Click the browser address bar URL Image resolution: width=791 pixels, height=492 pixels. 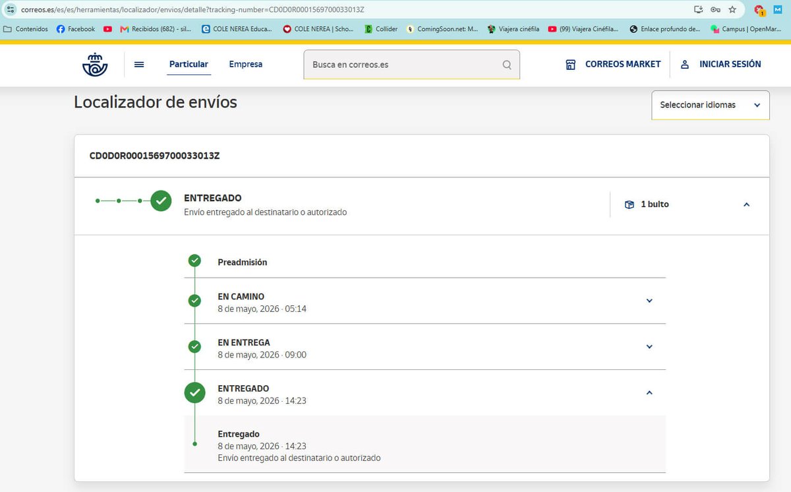(192, 9)
